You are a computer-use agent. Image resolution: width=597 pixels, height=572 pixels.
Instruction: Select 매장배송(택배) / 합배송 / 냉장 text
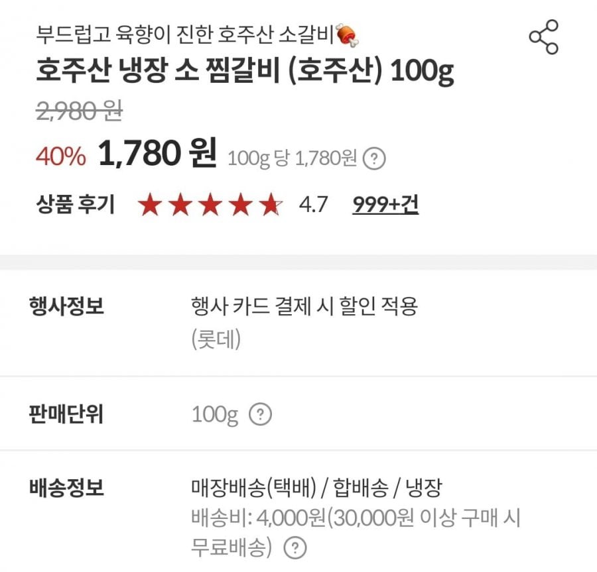[x=316, y=489]
